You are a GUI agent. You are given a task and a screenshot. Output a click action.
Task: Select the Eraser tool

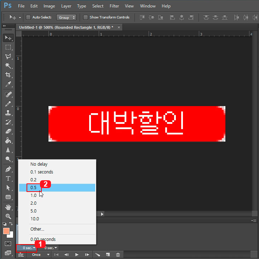tap(8, 131)
